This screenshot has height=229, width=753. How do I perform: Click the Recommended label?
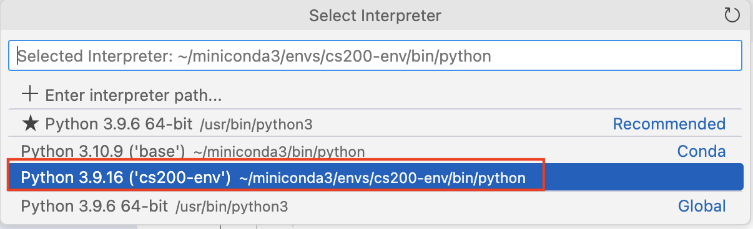(x=669, y=124)
